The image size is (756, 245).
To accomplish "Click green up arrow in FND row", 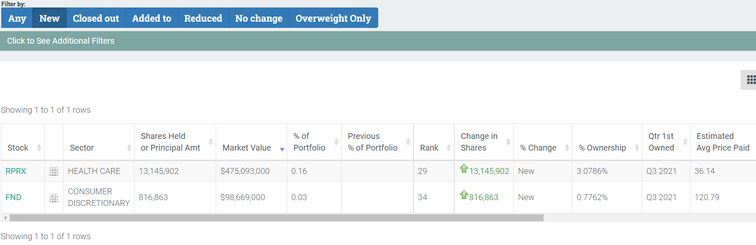I will pos(464,195).
